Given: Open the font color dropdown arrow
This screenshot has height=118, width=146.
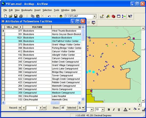Looking at the screenshot, I should [130, 109].
